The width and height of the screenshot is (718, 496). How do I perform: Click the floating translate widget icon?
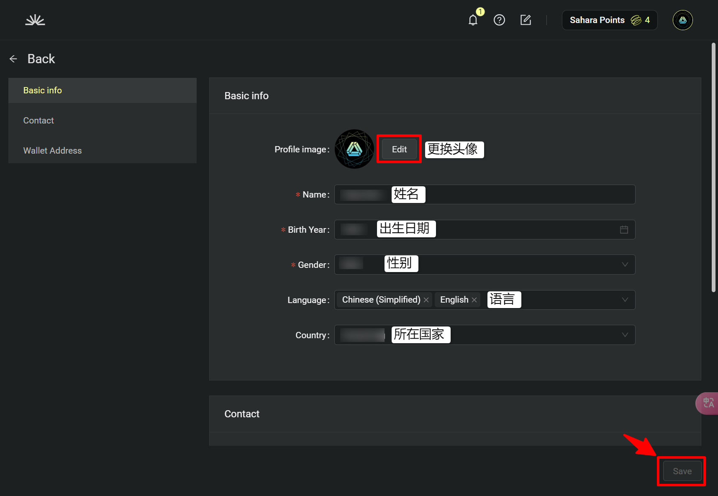(x=708, y=403)
